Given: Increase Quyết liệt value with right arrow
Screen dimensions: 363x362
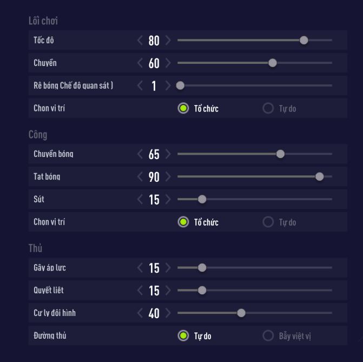Looking at the screenshot, I should pyautogui.click(x=168, y=291).
